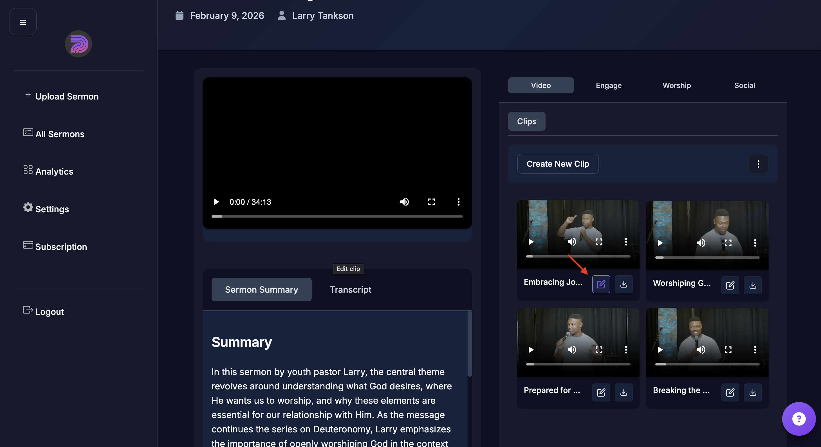This screenshot has width=821, height=447.
Task: Click the app logo in sidebar
Action: (x=78, y=44)
